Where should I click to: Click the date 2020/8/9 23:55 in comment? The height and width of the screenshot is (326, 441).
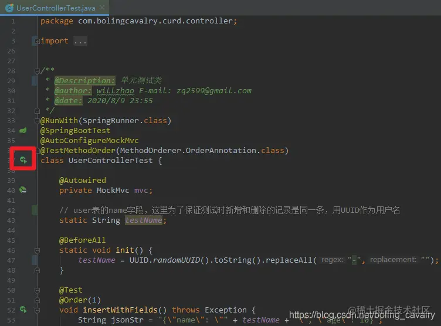(x=120, y=101)
